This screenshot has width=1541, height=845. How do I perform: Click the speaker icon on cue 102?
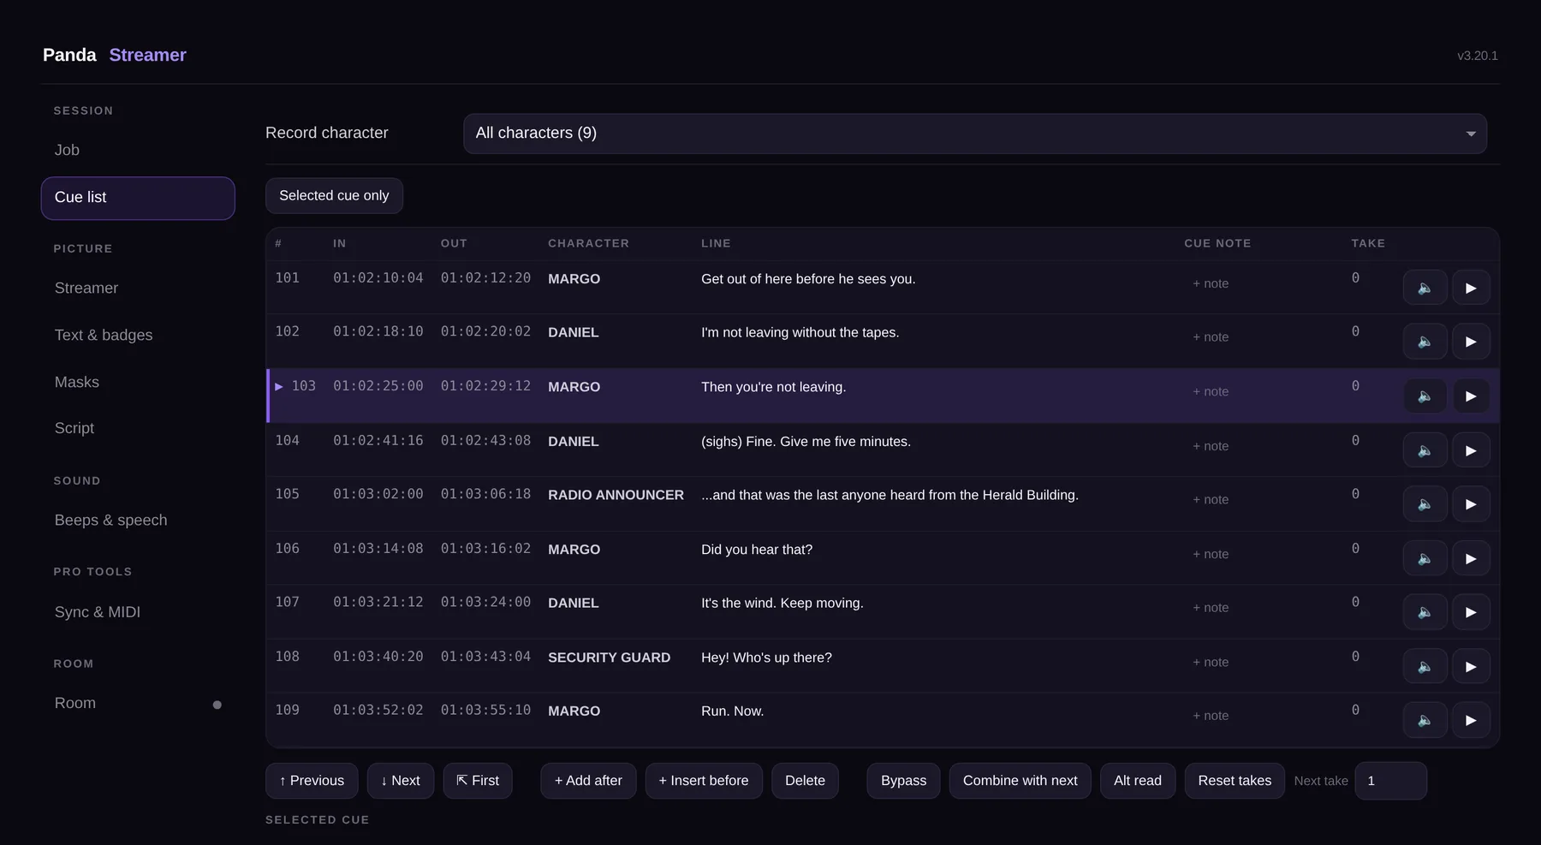click(1425, 342)
